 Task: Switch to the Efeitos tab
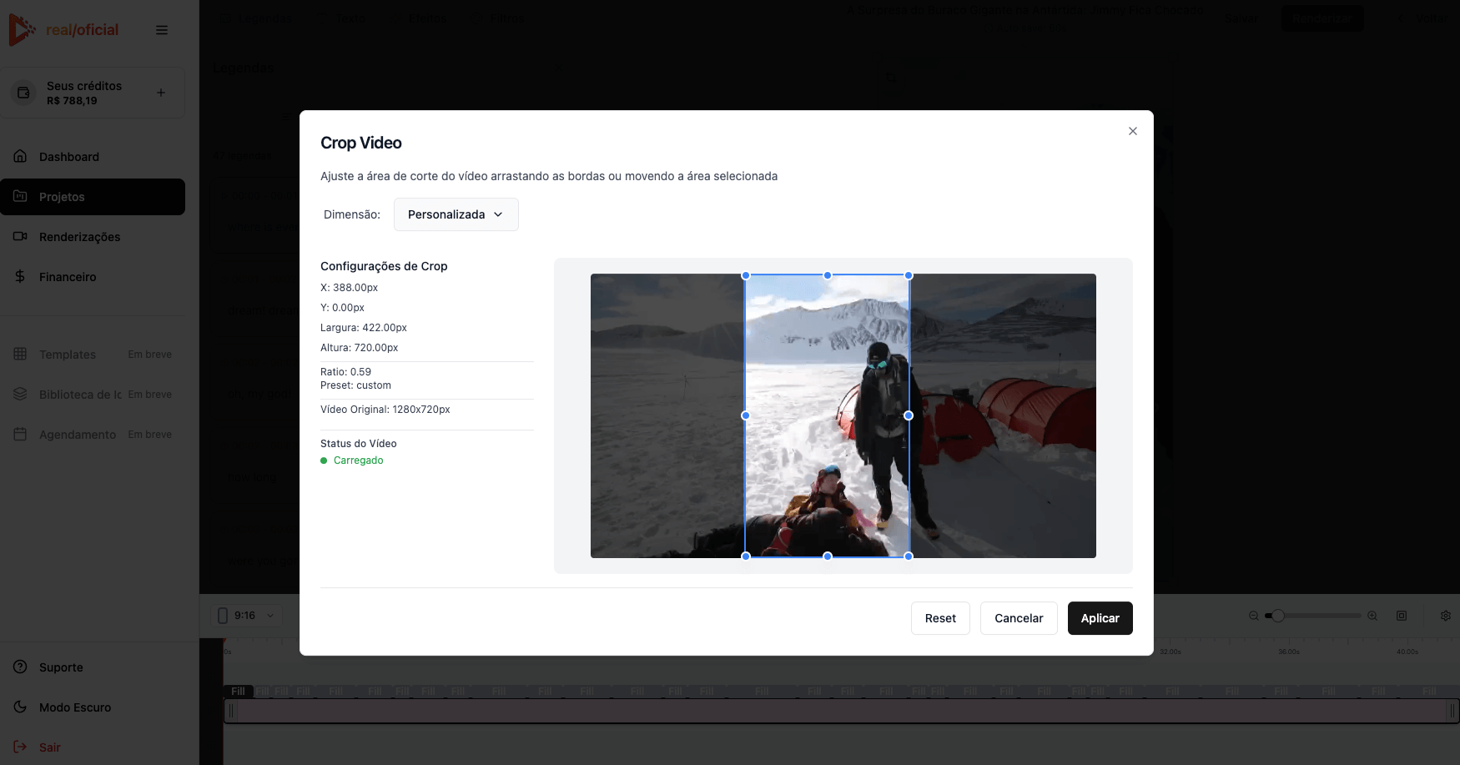coord(420,18)
